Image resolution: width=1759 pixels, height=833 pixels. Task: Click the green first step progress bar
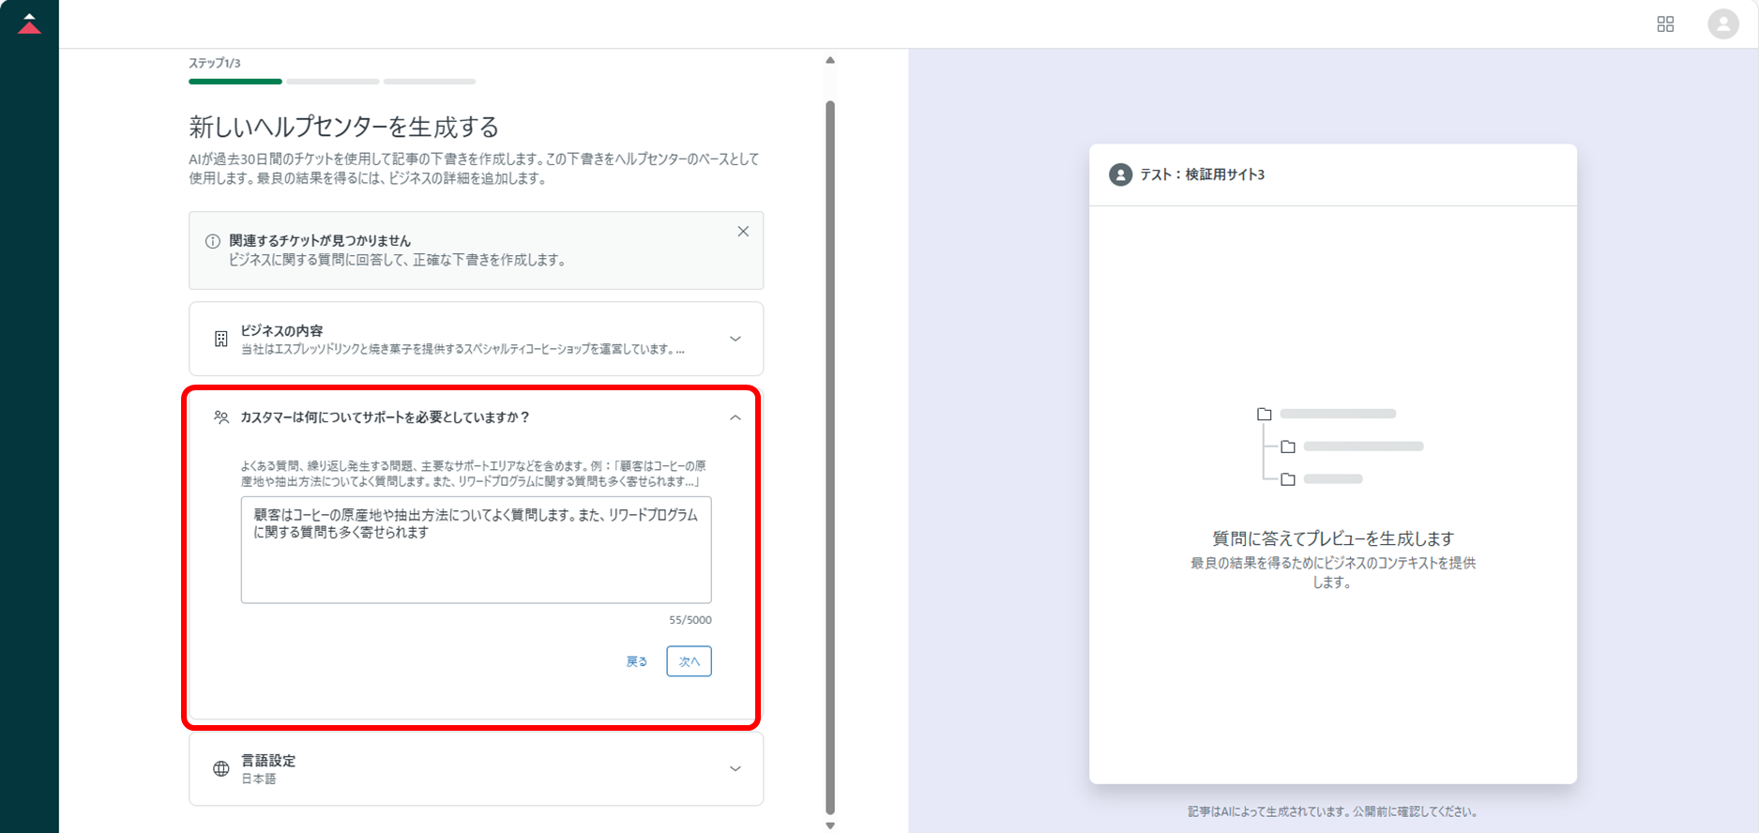[235, 82]
